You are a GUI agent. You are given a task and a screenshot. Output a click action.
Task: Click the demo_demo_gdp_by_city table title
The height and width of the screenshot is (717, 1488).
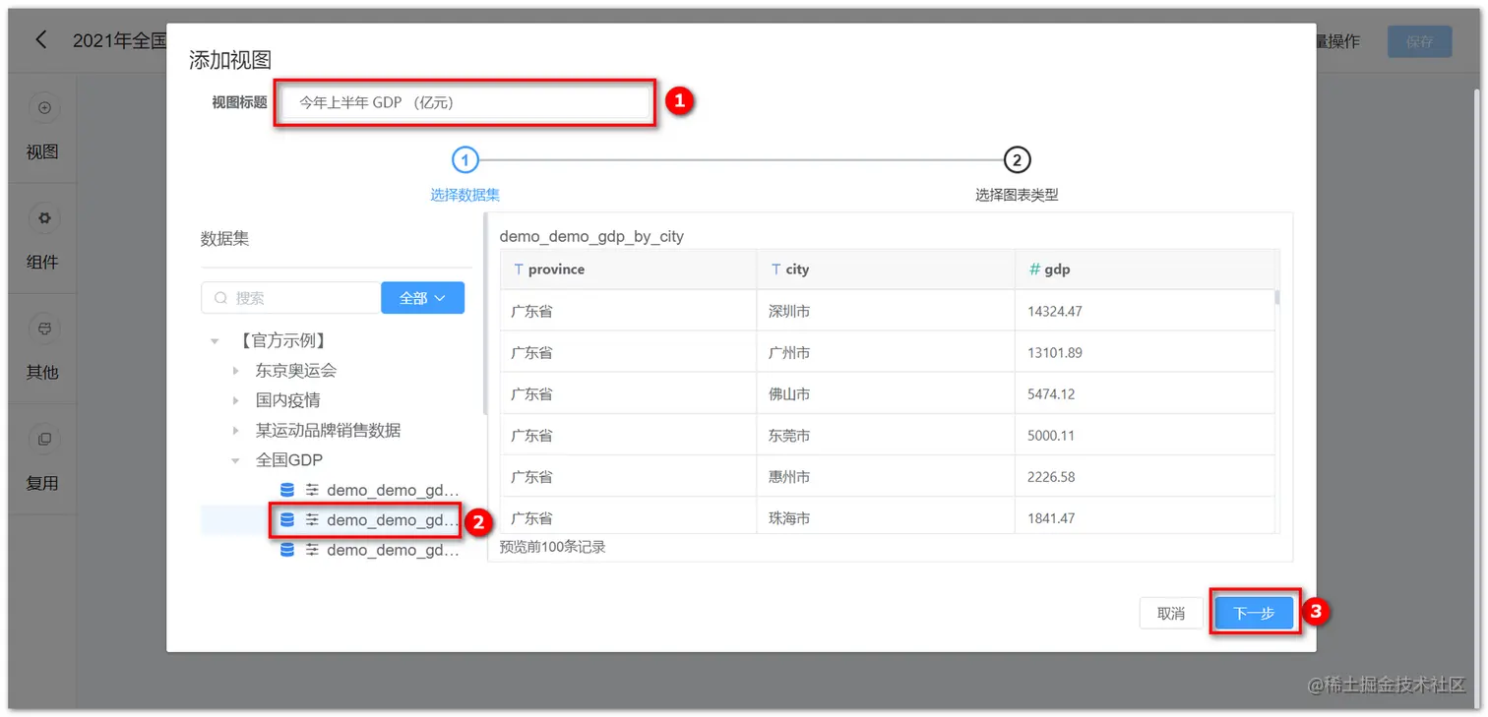(591, 237)
